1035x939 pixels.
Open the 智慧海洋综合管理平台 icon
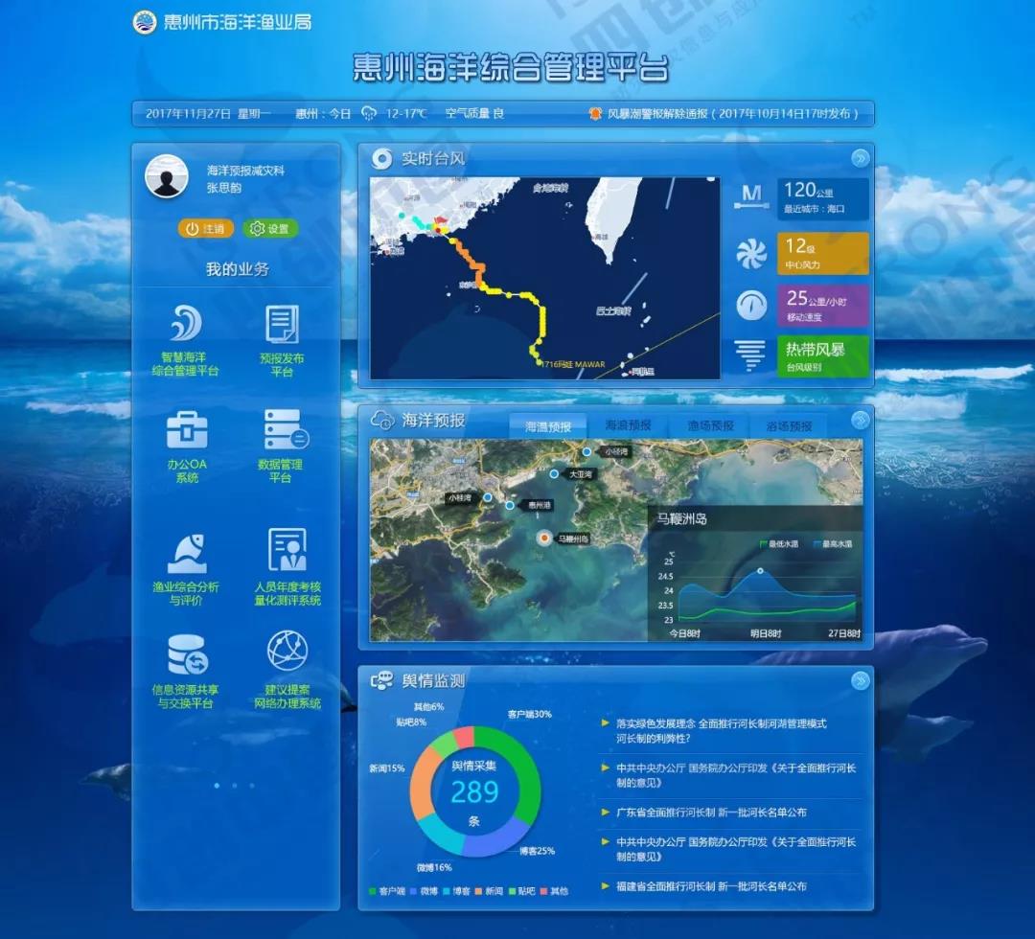(186, 324)
